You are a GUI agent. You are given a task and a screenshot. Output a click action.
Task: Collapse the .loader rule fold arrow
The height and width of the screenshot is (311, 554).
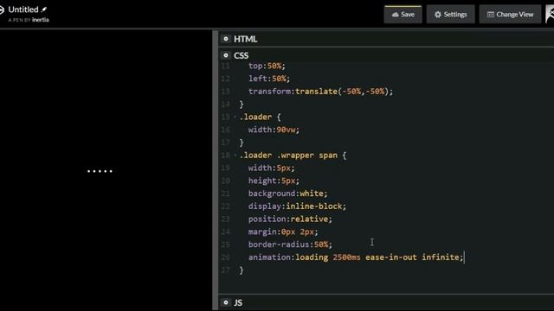(235, 117)
